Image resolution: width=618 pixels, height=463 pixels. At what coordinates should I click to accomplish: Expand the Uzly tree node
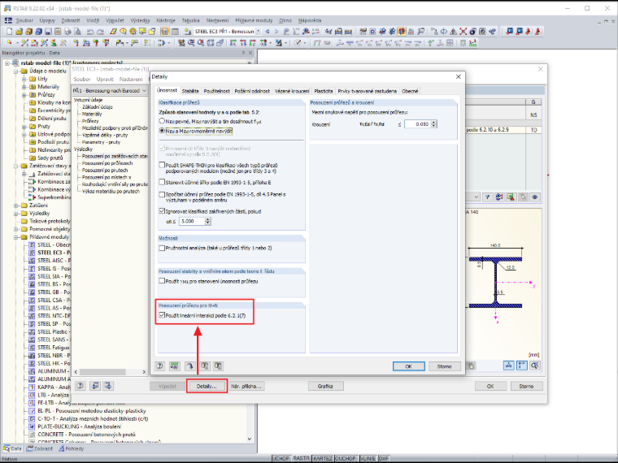(24, 79)
